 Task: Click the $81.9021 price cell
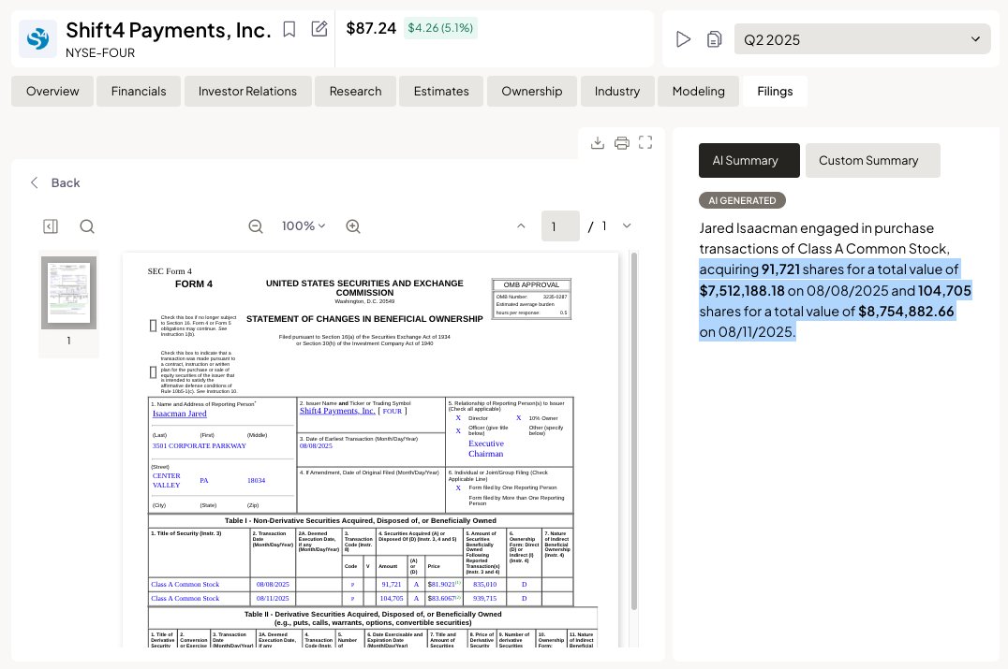tap(443, 584)
